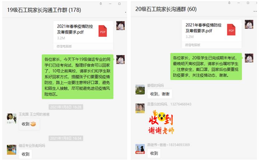This screenshot has height=161, width=259.
Task: Click avatar of sender with number 18354693369
Action: (x=140, y=149)
